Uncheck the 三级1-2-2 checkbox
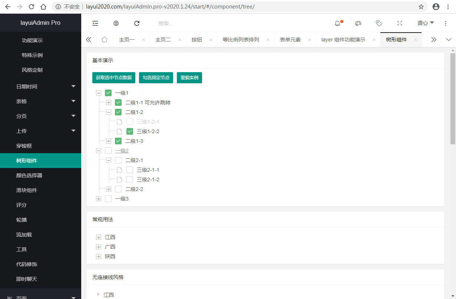The width and height of the screenshot is (456, 299). pyautogui.click(x=129, y=131)
